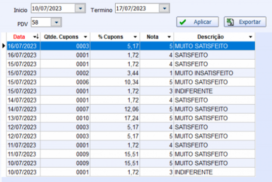Viewport: 272px width, 182px height.
Task: Click the quantity 0010 cell
Action: tap(65, 118)
